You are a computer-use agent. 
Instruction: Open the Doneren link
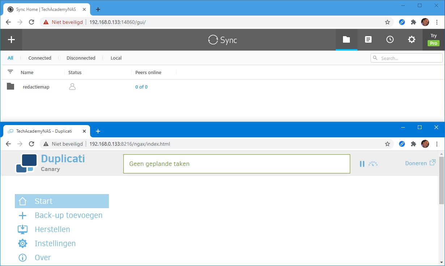[x=420, y=163]
